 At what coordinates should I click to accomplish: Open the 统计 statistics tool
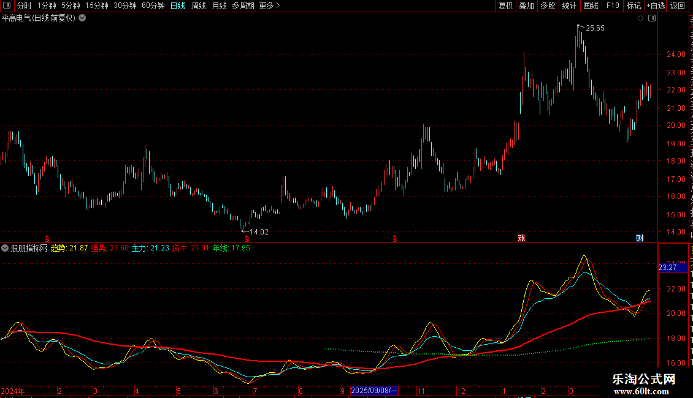coord(569,6)
